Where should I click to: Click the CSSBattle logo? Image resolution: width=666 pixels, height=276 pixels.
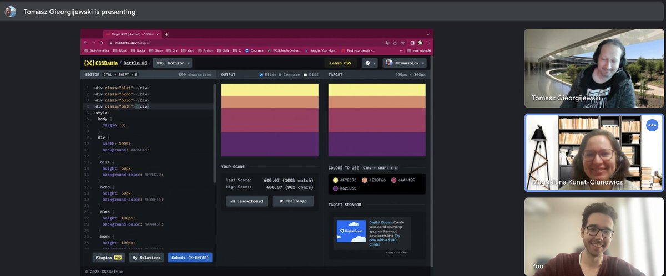tap(100, 63)
